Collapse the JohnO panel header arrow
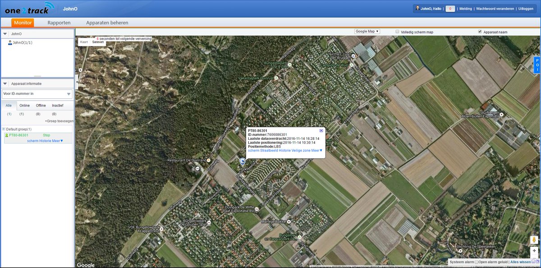Screen dimensions: 541x268 point(5,34)
